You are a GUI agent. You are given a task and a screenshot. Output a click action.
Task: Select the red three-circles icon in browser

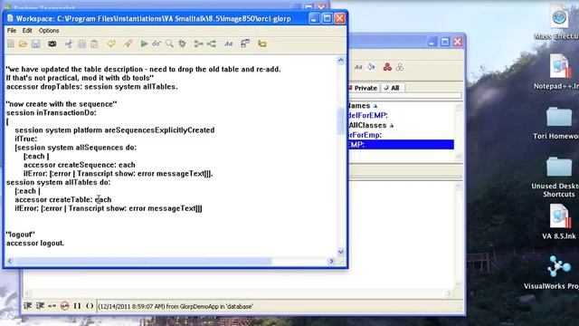coord(387,67)
